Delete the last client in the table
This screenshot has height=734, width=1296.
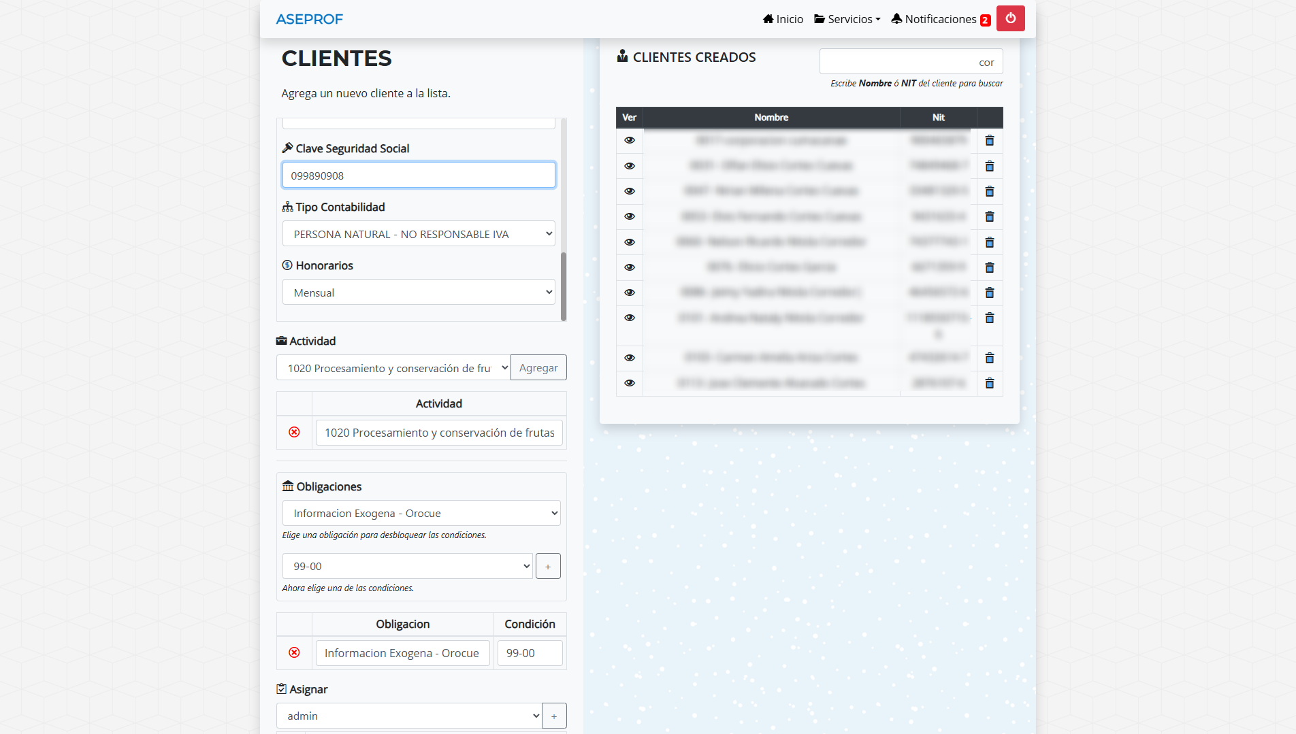(990, 384)
